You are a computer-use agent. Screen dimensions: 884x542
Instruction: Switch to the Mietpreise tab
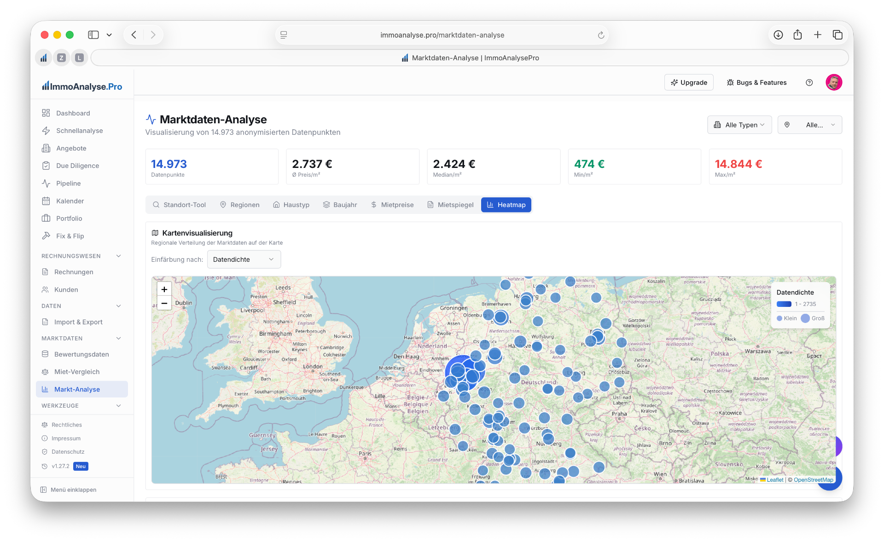[x=392, y=205]
